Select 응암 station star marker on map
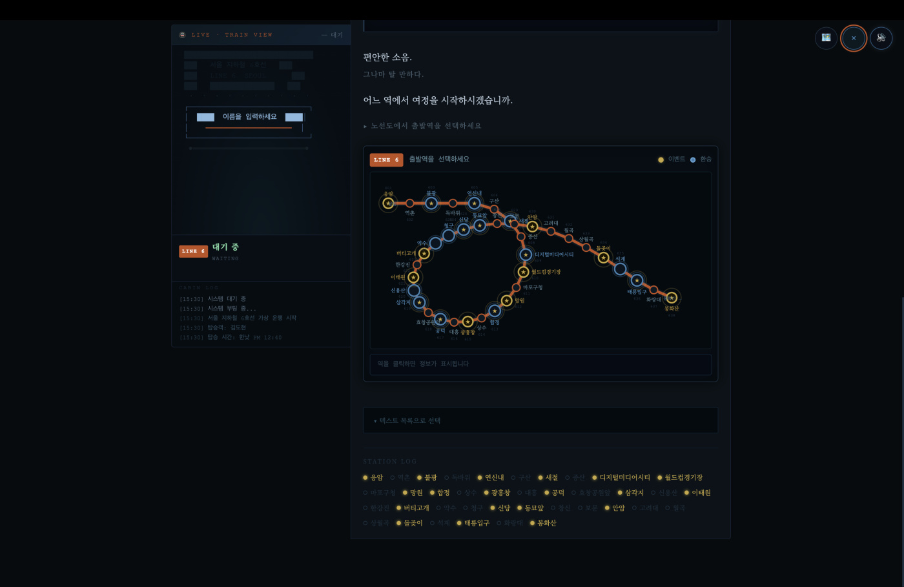904x587 pixels. click(388, 203)
